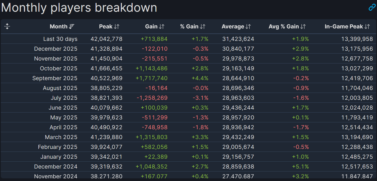Click percent gain -0.0% for August 2025

tap(201, 88)
